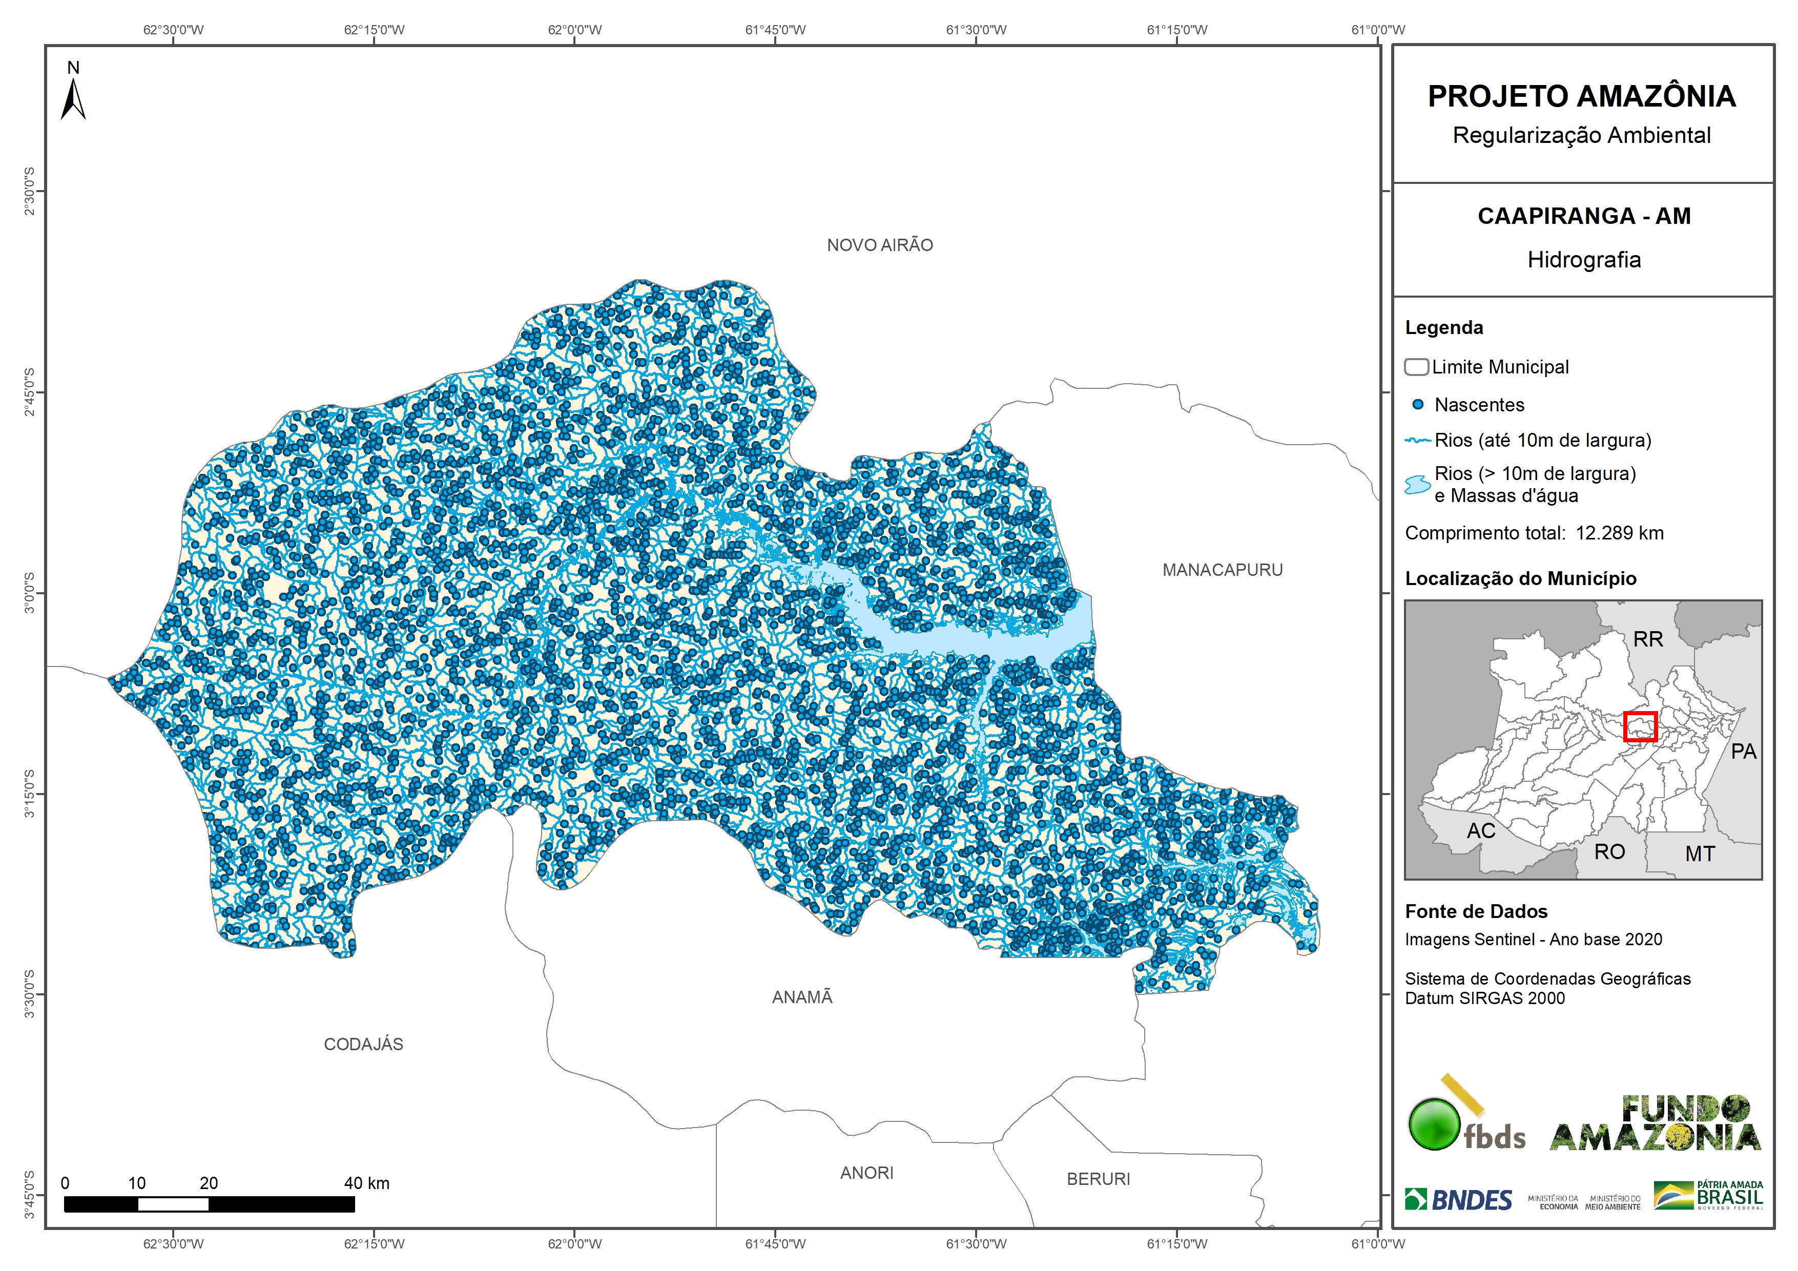Click the Nascentes blue dot legend symbol
Viewport: 1798px width, 1271px height.
click(1417, 405)
